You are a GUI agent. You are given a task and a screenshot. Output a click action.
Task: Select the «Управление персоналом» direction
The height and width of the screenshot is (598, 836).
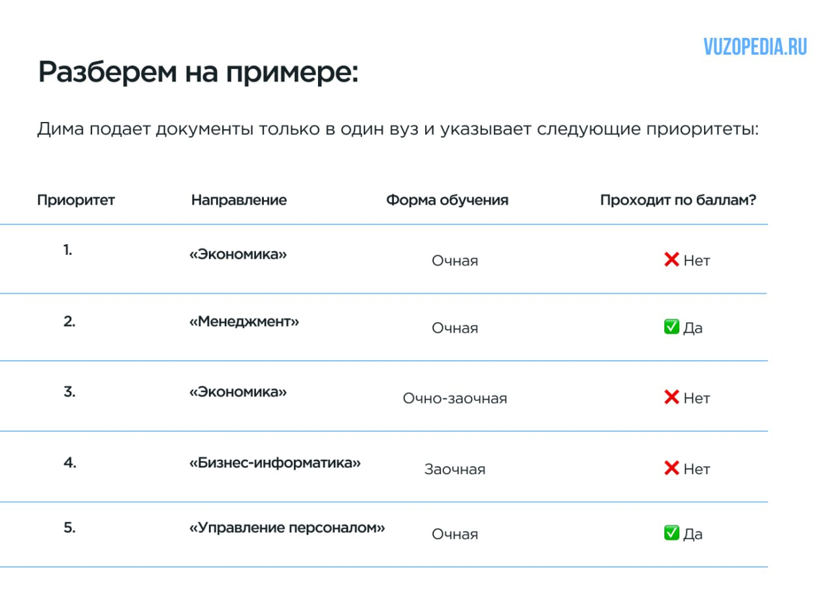(x=287, y=528)
